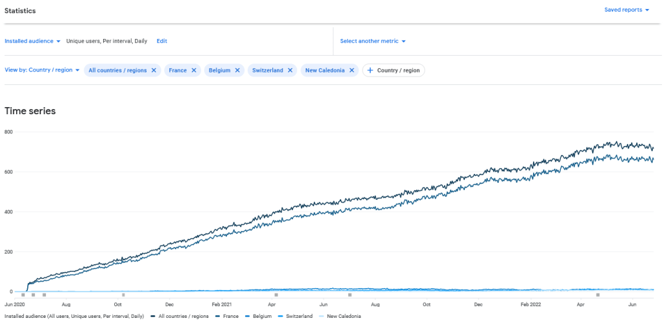Screen dimensions: 664x327
Task: Click the event marker near Apr 2021
Action: pos(276,295)
